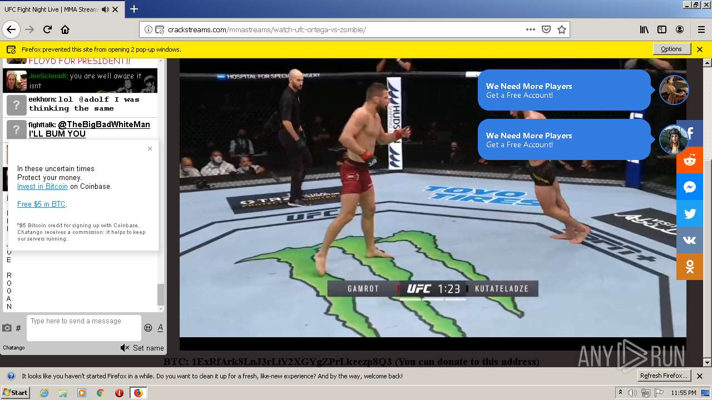Viewport: 712px width, 400px height.
Task: Close the UFC Fight Night Live tab
Action: pyautogui.click(x=115, y=9)
